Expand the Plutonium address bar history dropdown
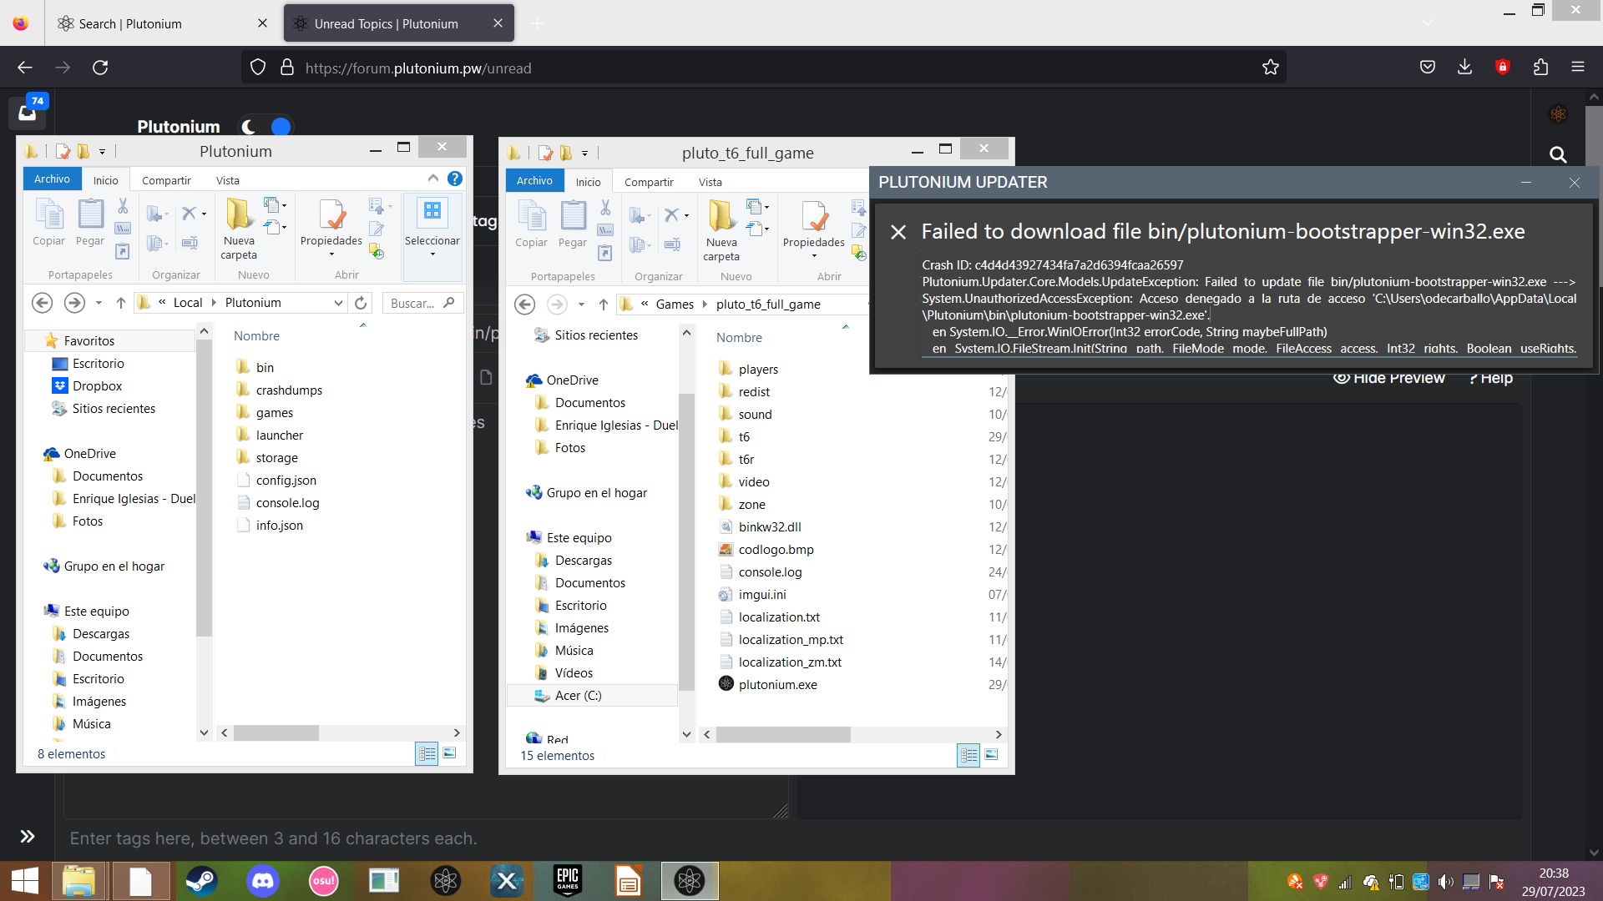Screen dimensions: 1603x901 [x=338, y=303]
